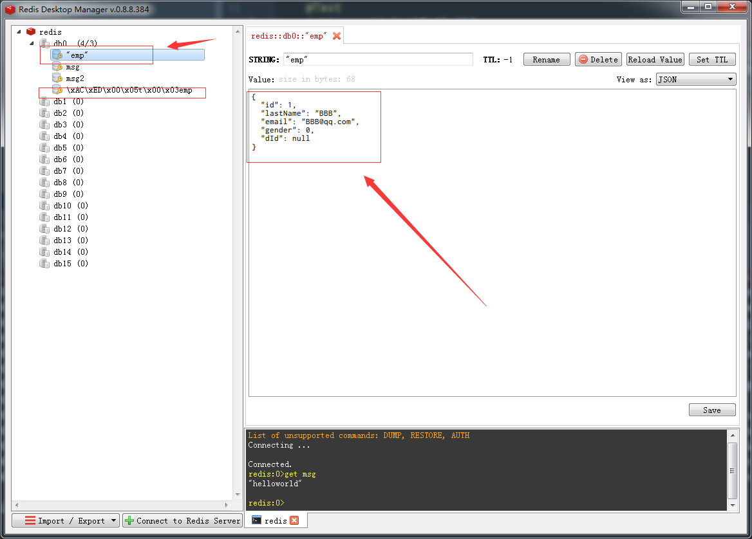Click the tree horizontal scroll left arrow
The height and width of the screenshot is (539, 752).
(17, 505)
